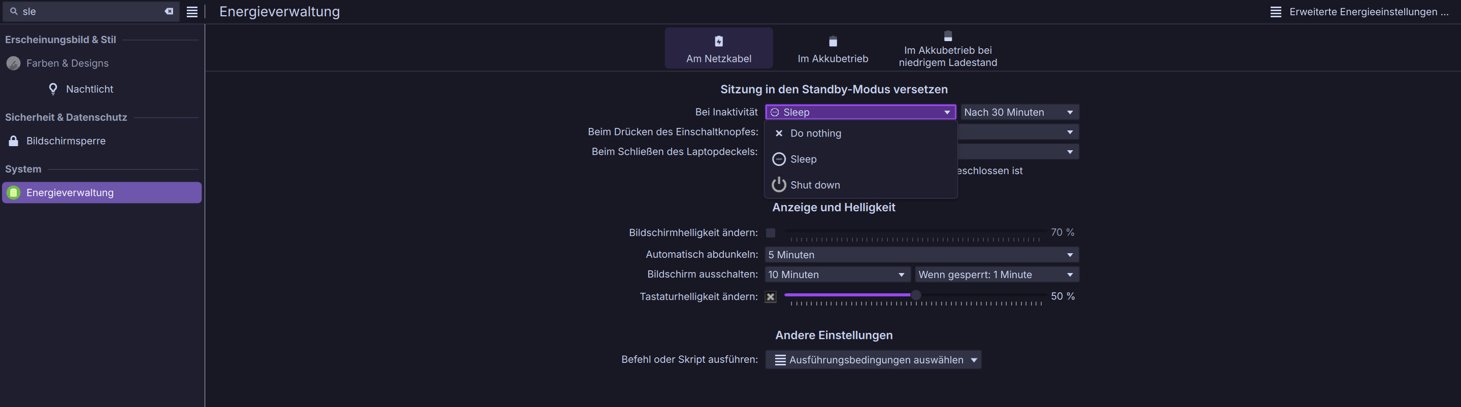This screenshot has height=407, width=1461.
Task: Click the Energieverwaltung page title
Action: (280, 12)
